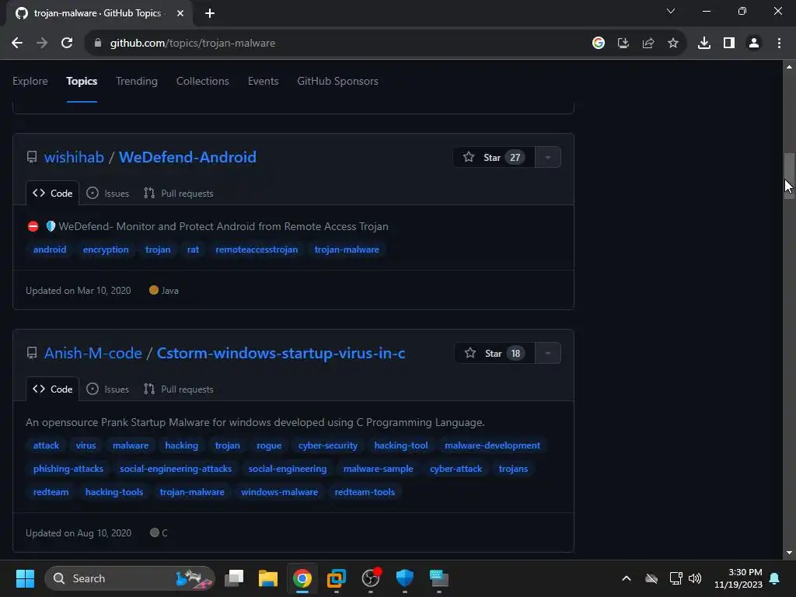Viewport: 796px width, 597px height.
Task: Open the tab search dropdown chevron
Action: pos(671,11)
